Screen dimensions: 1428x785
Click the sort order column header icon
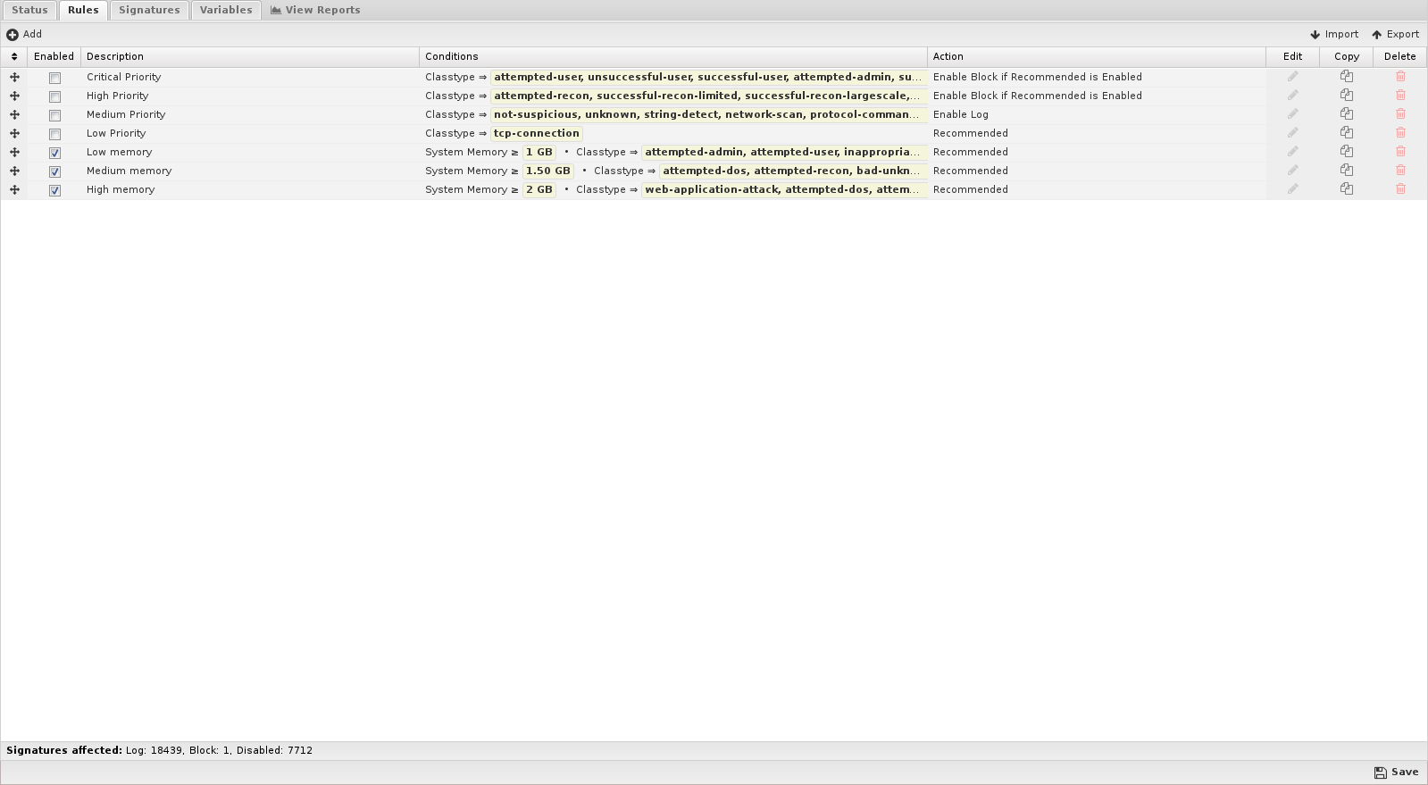click(14, 56)
